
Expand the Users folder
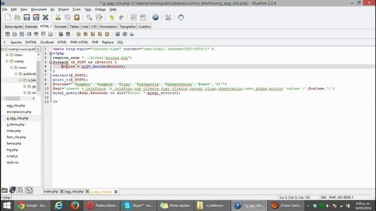click(7, 55)
